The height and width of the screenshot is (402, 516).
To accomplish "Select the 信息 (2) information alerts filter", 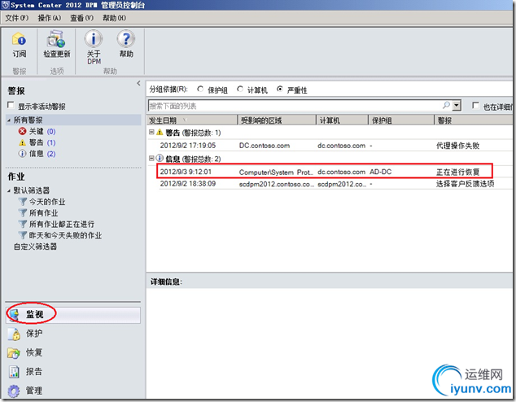I will (x=37, y=154).
